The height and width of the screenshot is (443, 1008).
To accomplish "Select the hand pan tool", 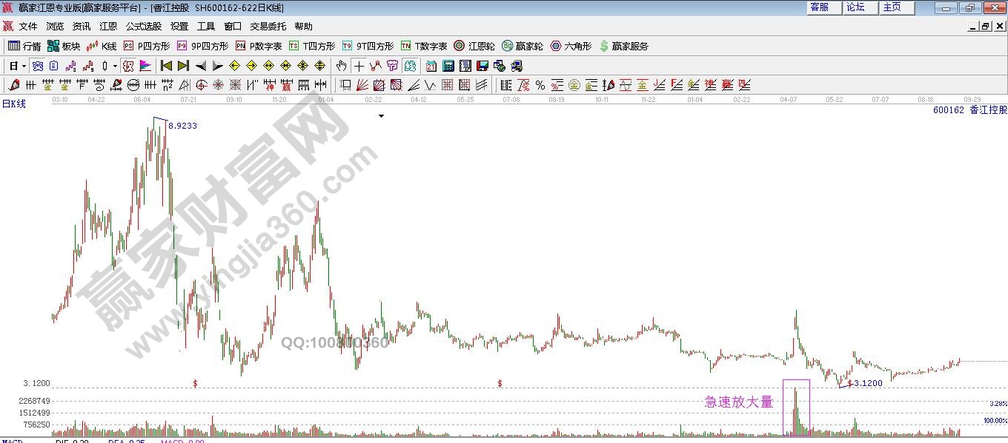I will [x=341, y=66].
